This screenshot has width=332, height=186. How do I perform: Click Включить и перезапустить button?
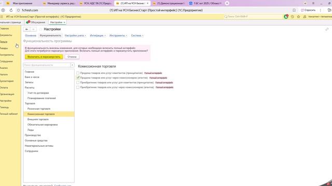tap(44, 57)
